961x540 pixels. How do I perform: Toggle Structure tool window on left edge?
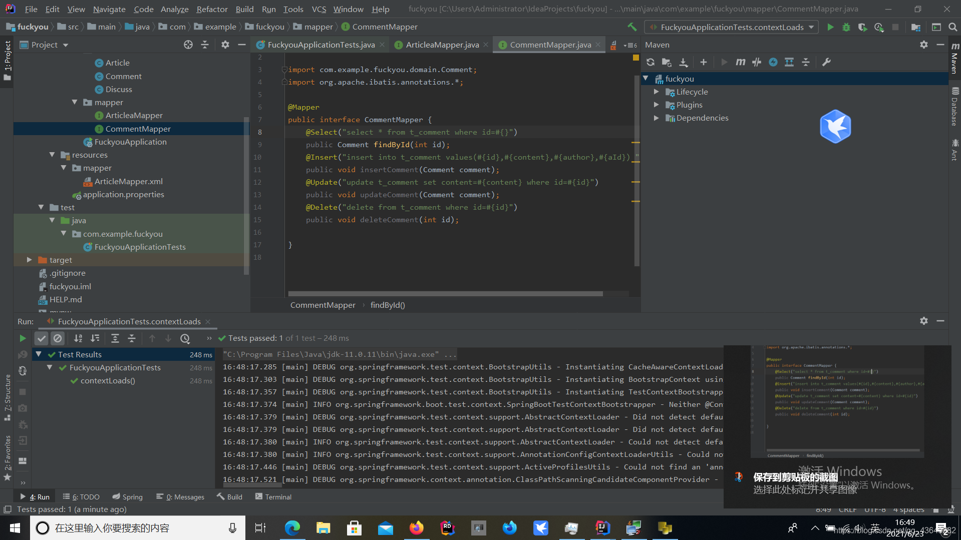(x=7, y=398)
